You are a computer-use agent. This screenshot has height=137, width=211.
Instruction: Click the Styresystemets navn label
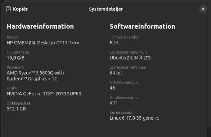pos(128,52)
